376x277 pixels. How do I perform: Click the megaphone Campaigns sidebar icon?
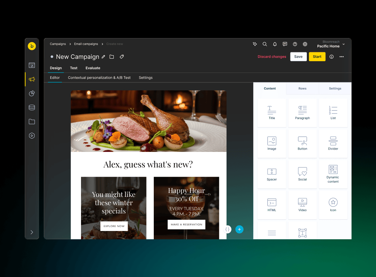click(32, 79)
